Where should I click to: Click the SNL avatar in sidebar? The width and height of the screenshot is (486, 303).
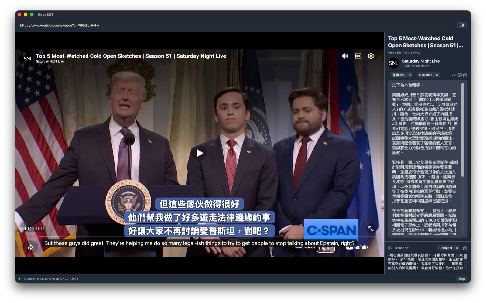pos(393,63)
